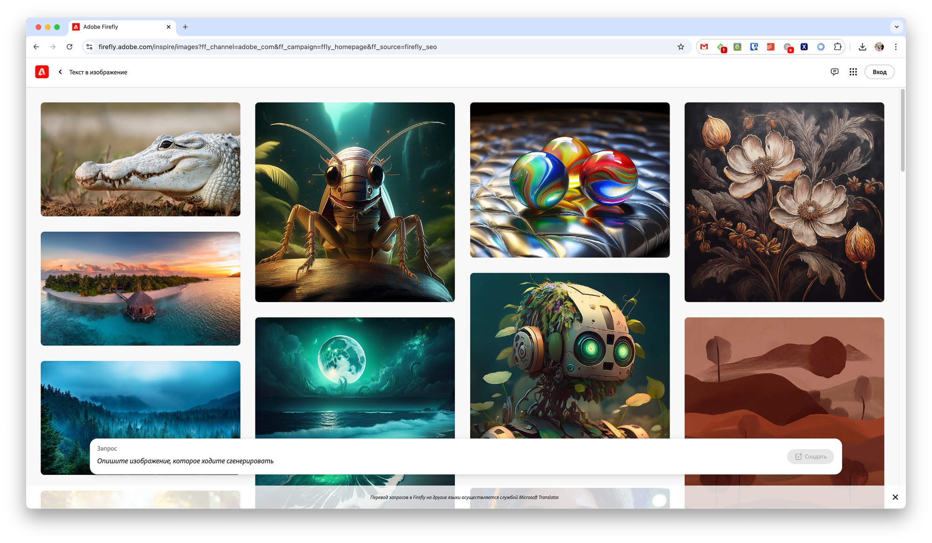Open the Gmail extension icon
The width and height of the screenshot is (932, 543).
pyautogui.click(x=704, y=47)
